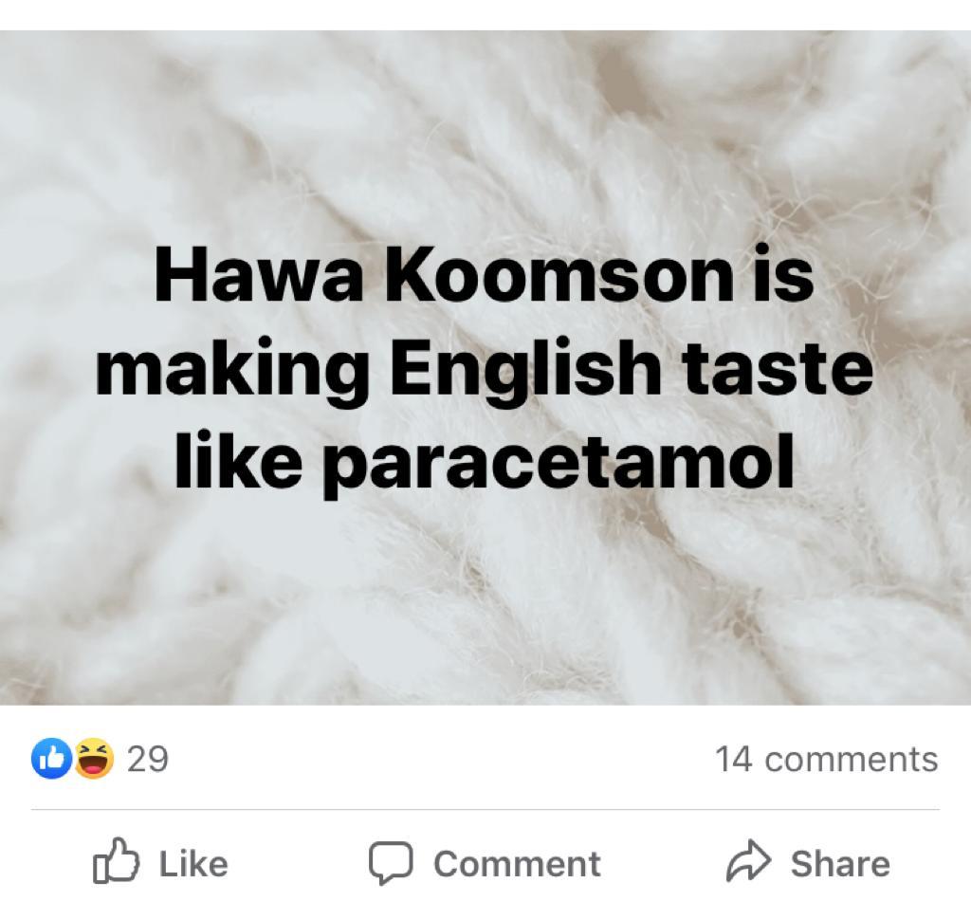
Task: Click the text line "making English taste"
Action: (x=485, y=370)
